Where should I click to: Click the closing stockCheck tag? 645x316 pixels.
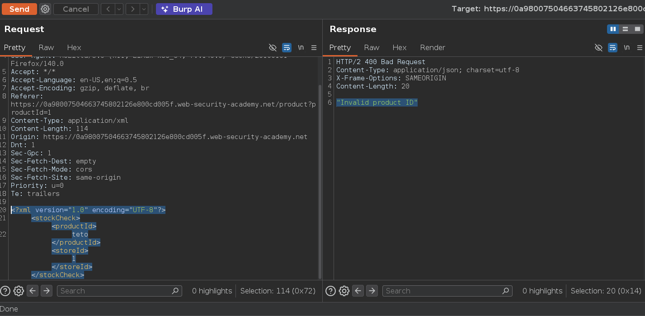pos(57,275)
